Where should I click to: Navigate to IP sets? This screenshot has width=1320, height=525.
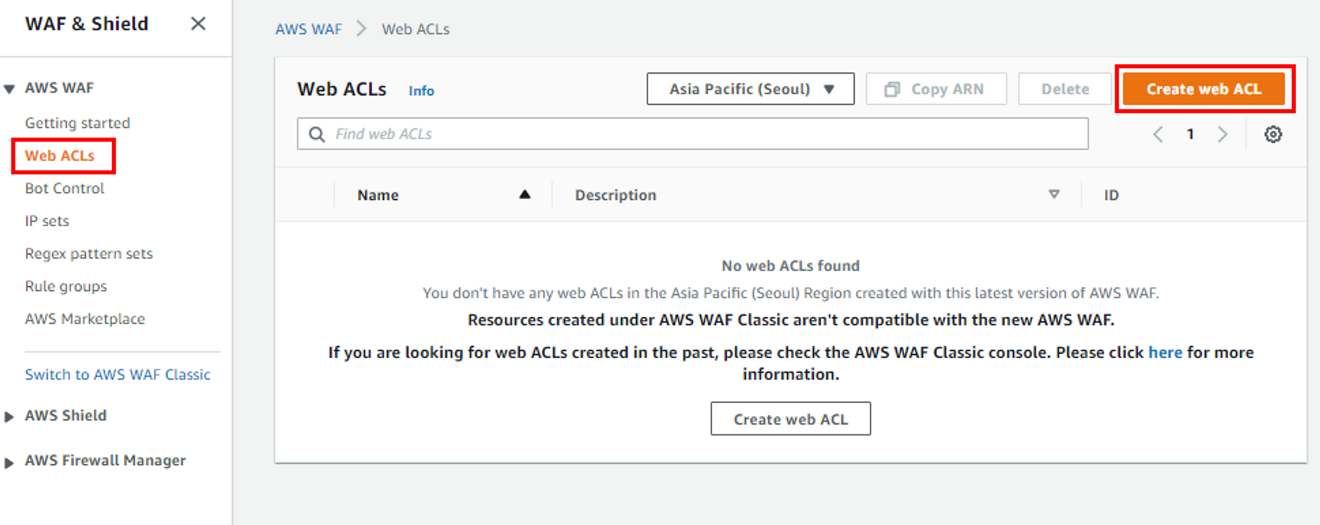(47, 221)
